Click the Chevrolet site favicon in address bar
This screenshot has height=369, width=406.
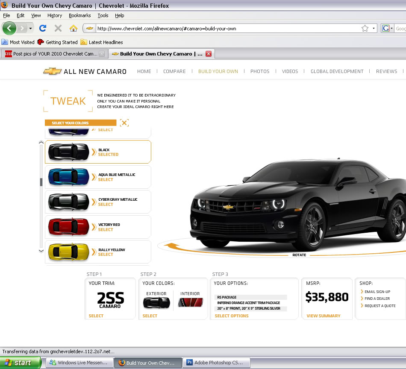pyautogui.click(x=90, y=29)
